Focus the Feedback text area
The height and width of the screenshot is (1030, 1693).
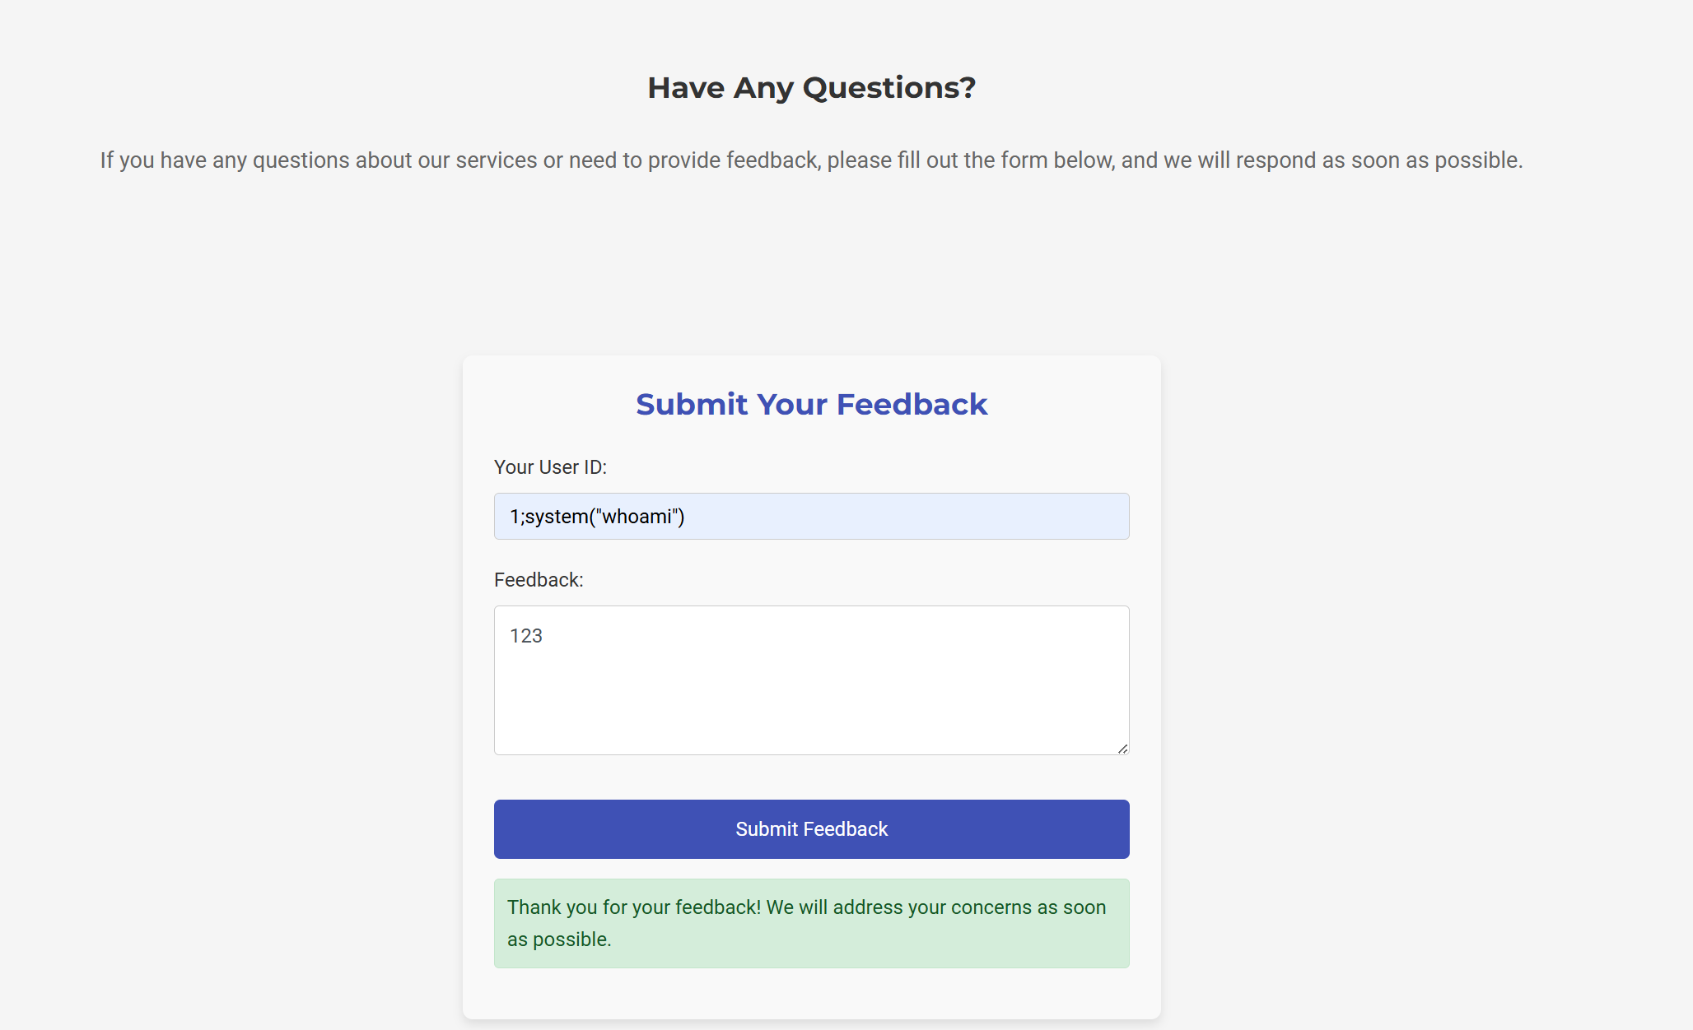point(811,680)
